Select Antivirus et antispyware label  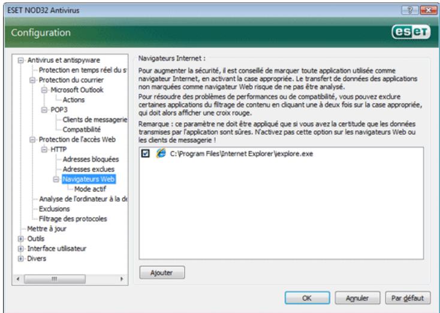[x=64, y=60]
